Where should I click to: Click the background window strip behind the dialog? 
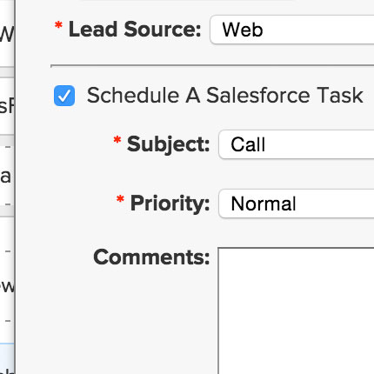pos(7,187)
